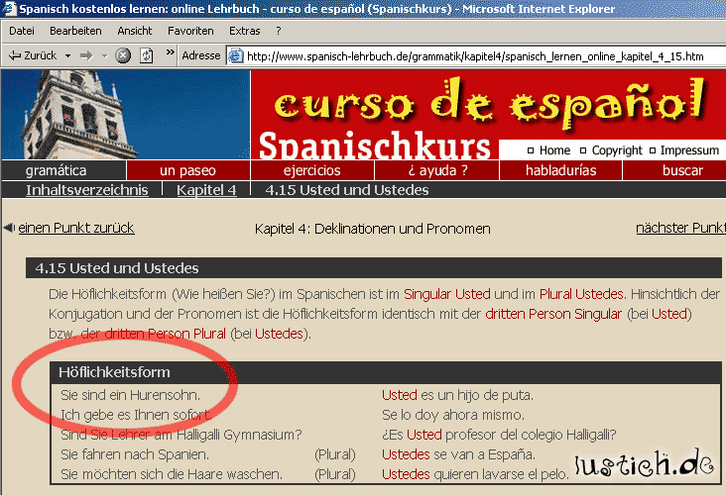Open the Datei menu
This screenshot has height=495, width=726.
tap(22, 31)
